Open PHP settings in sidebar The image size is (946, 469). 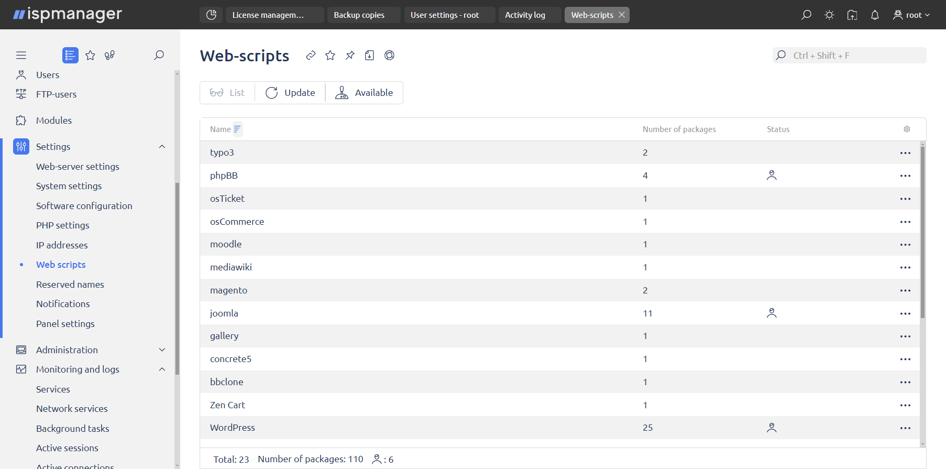63,225
